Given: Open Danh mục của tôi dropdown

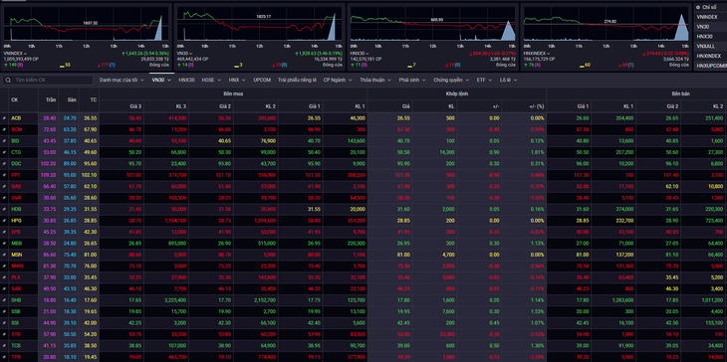Looking at the screenshot, I should 121,81.
